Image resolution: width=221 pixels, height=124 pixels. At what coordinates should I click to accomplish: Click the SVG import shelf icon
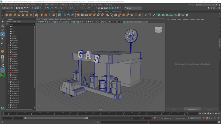[54, 15]
